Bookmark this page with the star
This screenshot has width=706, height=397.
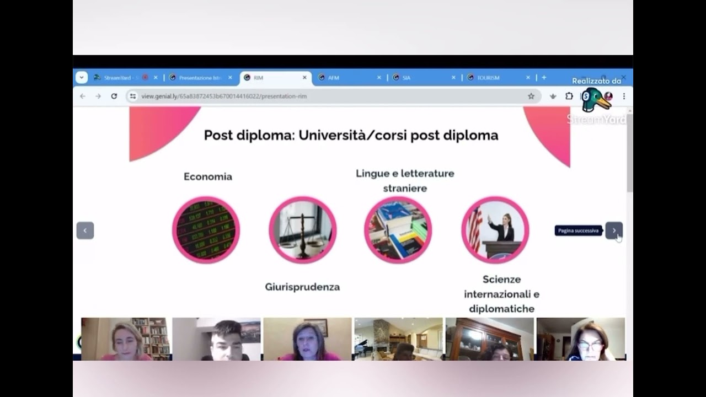[x=531, y=96]
